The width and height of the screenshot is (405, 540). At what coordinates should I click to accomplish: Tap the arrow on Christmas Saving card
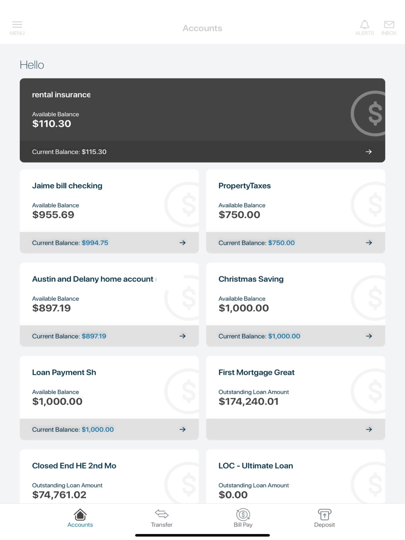[369, 336]
